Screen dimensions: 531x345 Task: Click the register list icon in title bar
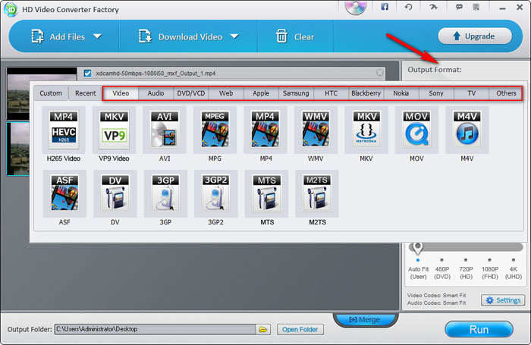pyautogui.click(x=476, y=7)
